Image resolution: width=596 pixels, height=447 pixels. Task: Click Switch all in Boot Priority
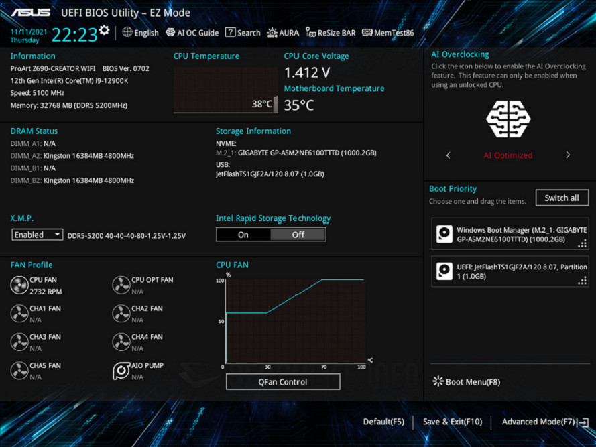pos(562,198)
